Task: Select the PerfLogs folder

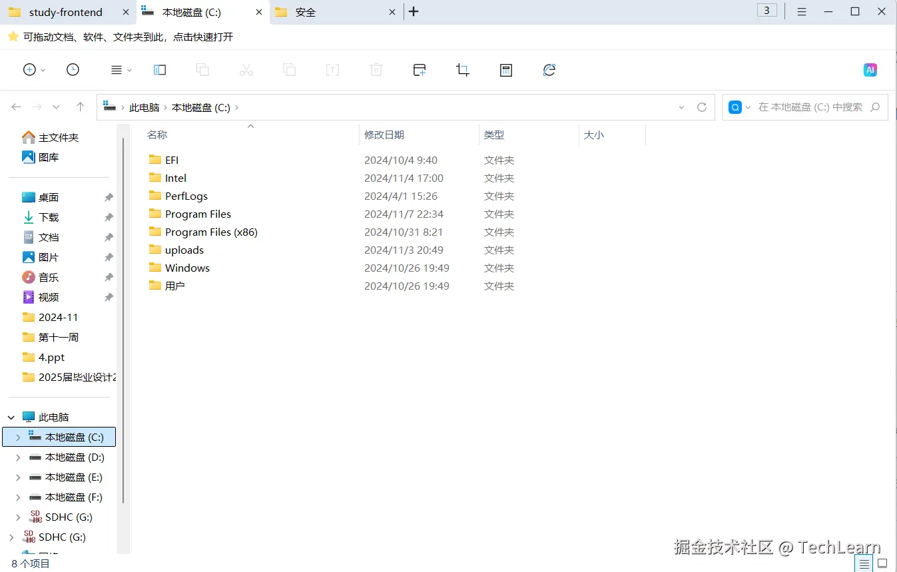Action: tap(186, 196)
